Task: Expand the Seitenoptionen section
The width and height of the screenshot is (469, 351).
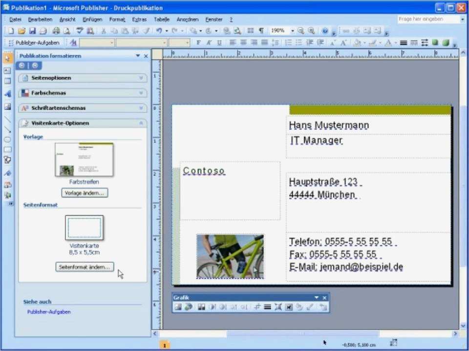Action: 83,78
